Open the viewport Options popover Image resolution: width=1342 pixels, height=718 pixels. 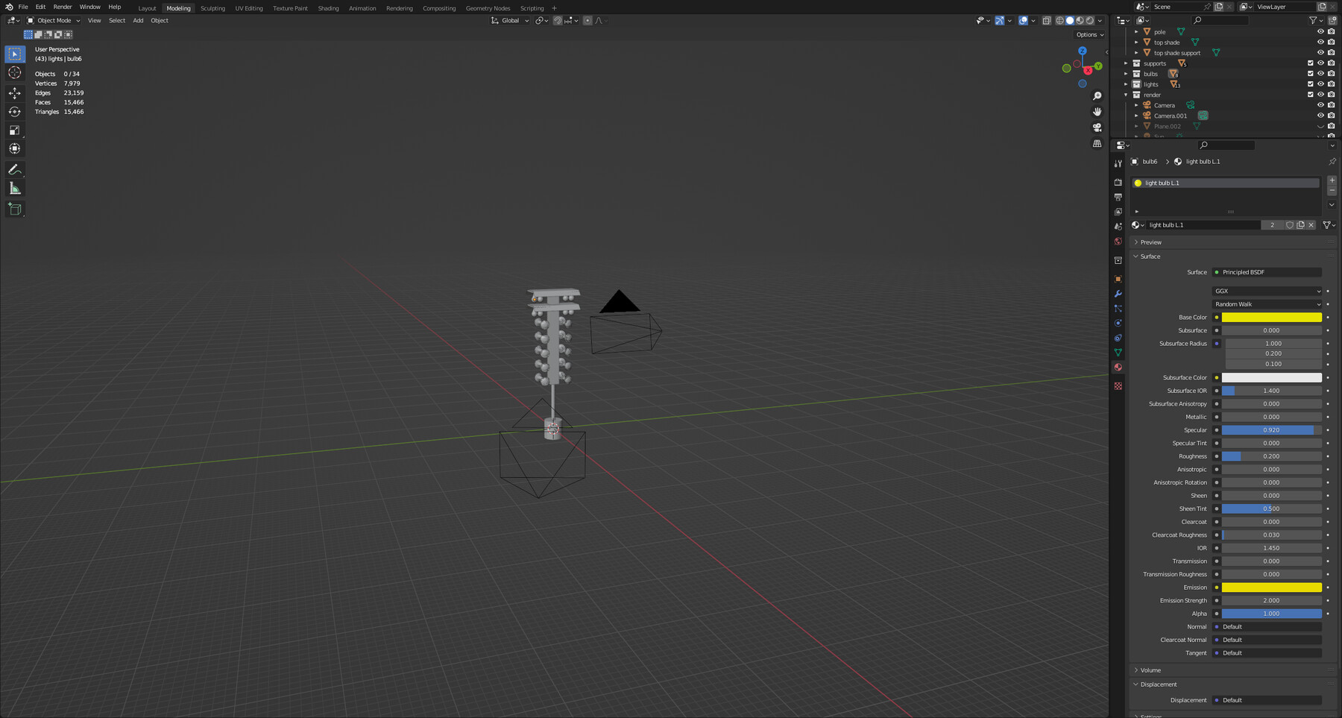[x=1089, y=34]
